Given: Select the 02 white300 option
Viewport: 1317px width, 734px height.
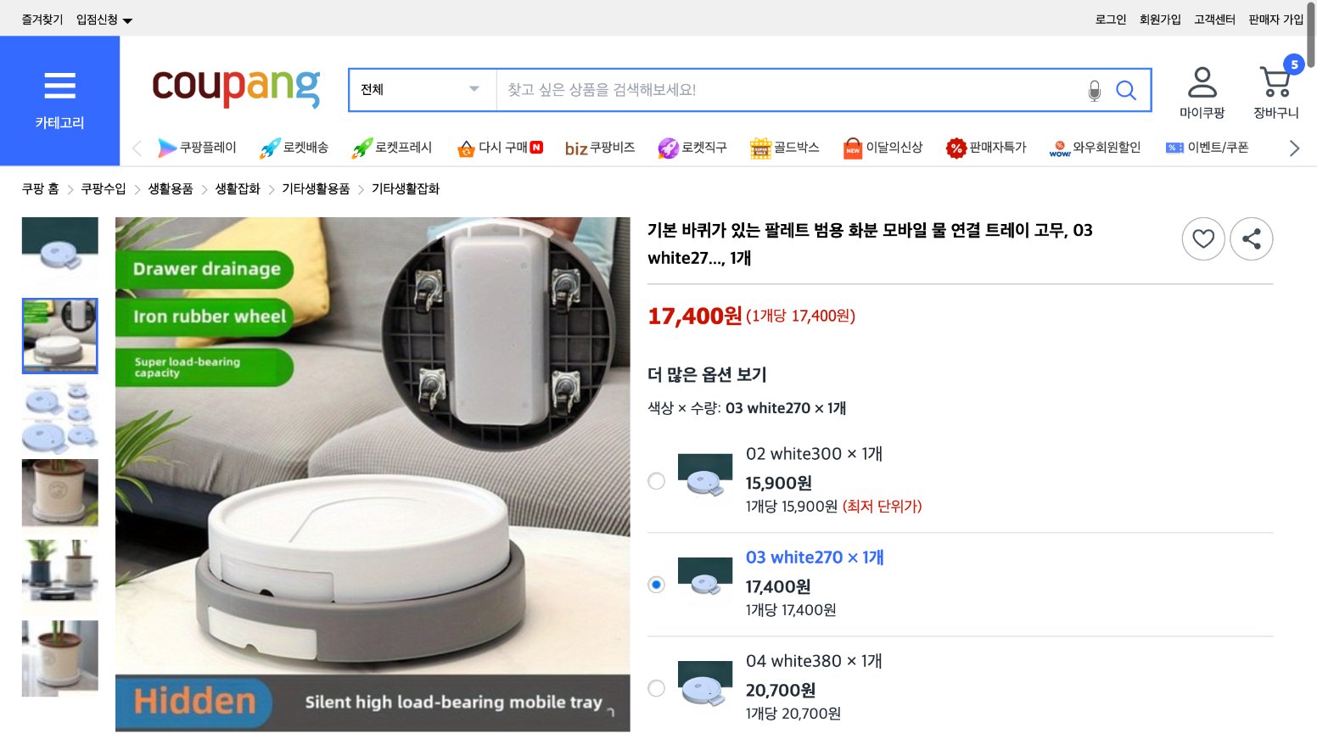Looking at the screenshot, I should tap(656, 481).
